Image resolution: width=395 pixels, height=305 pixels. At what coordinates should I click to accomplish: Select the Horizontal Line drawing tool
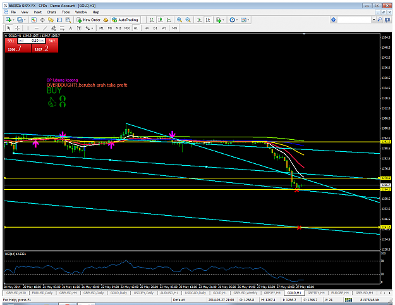pyautogui.click(x=37, y=28)
